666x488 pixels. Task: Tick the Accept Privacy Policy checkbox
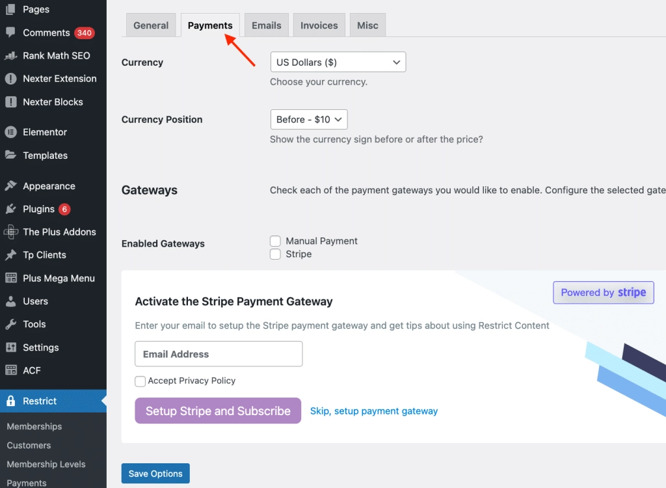tap(140, 381)
